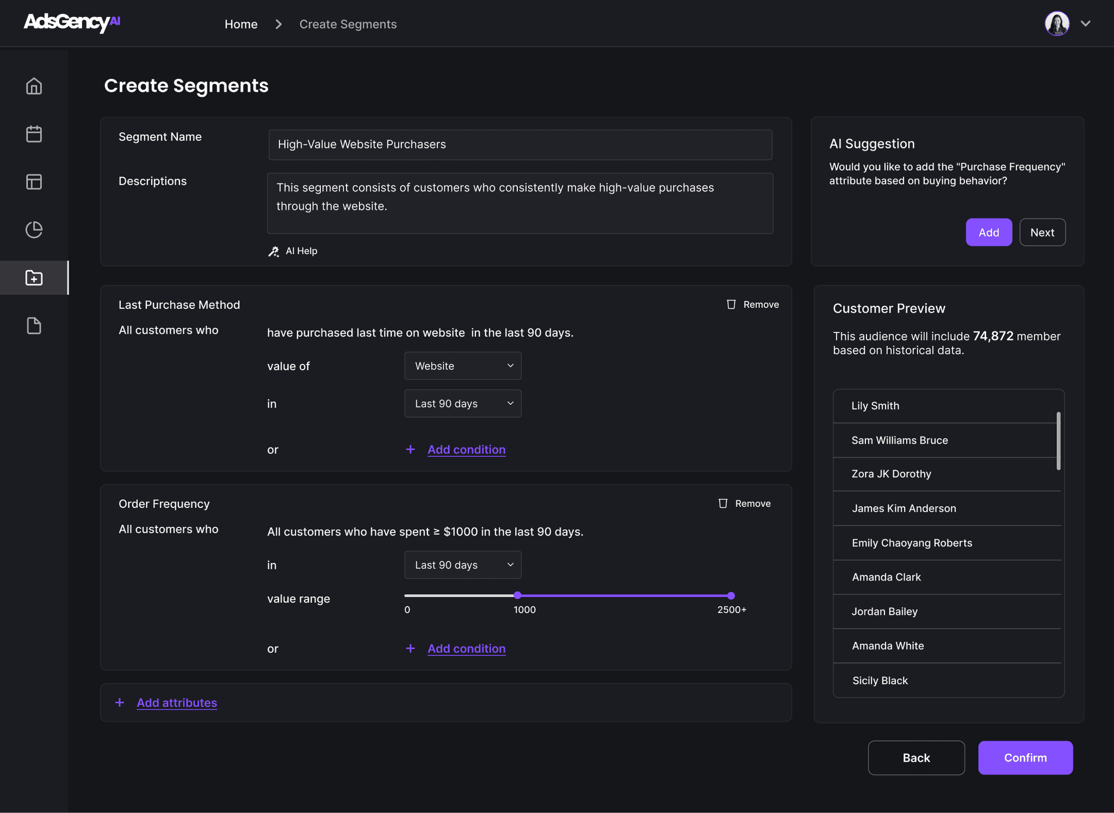Viewport: 1114px width, 813px height.
Task: Open the pie chart analytics icon
Action: [x=34, y=229]
